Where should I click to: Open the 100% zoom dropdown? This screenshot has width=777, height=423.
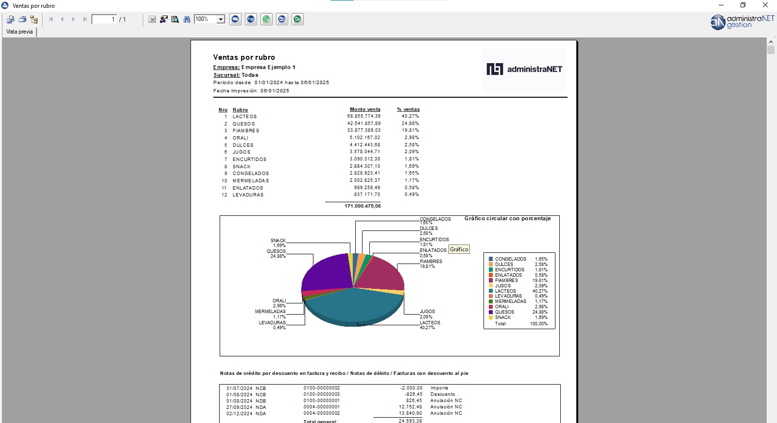tap(221, 19)
